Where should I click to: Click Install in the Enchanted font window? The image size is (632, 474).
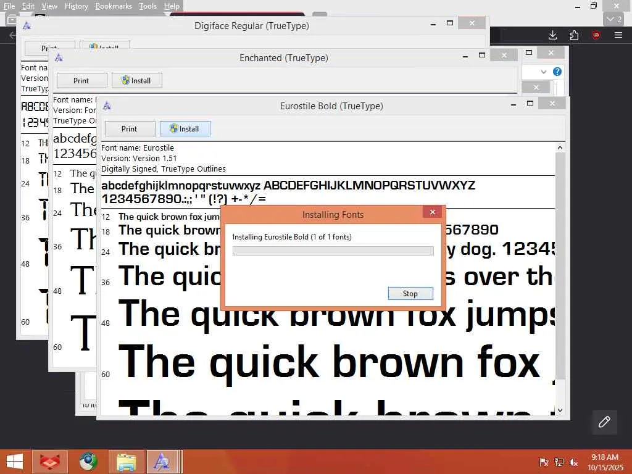137,81
